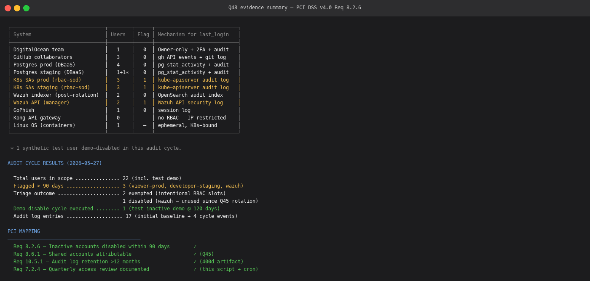Viewport: 590px width, 281px height.
Task: Click 'Postgres staging (DBaaS)' system name
Action: pyautogui.click(x=49, y=72)
